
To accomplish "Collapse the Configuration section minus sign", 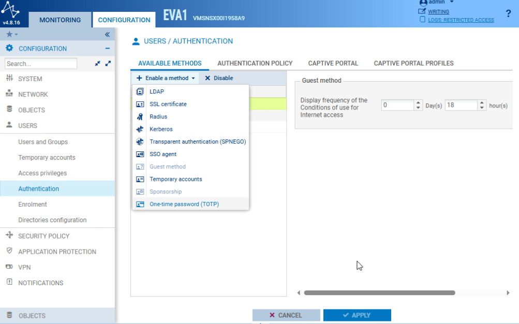I will pos(107,48).
